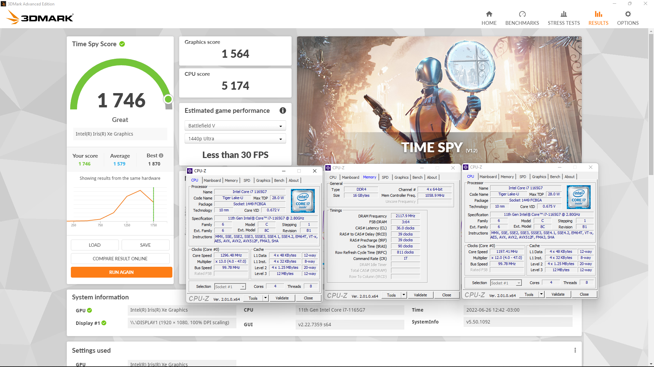654x367 pixels.
Task: Expand the Battlefield V game dropdown
Action: 235,126
